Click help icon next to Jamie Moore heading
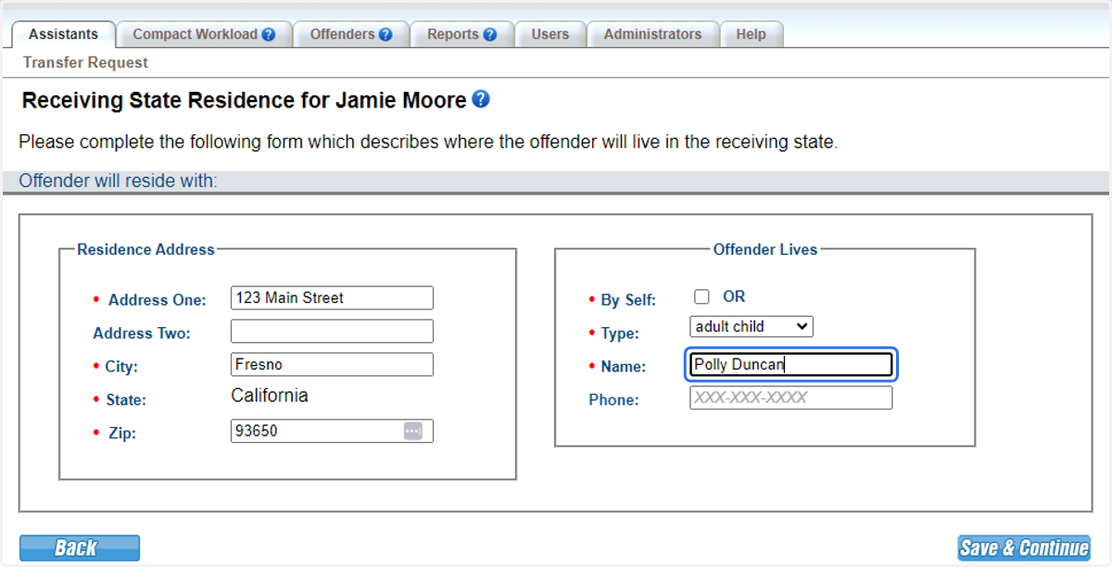Viewport: 1112px width, 567px height. pos(480,99)
